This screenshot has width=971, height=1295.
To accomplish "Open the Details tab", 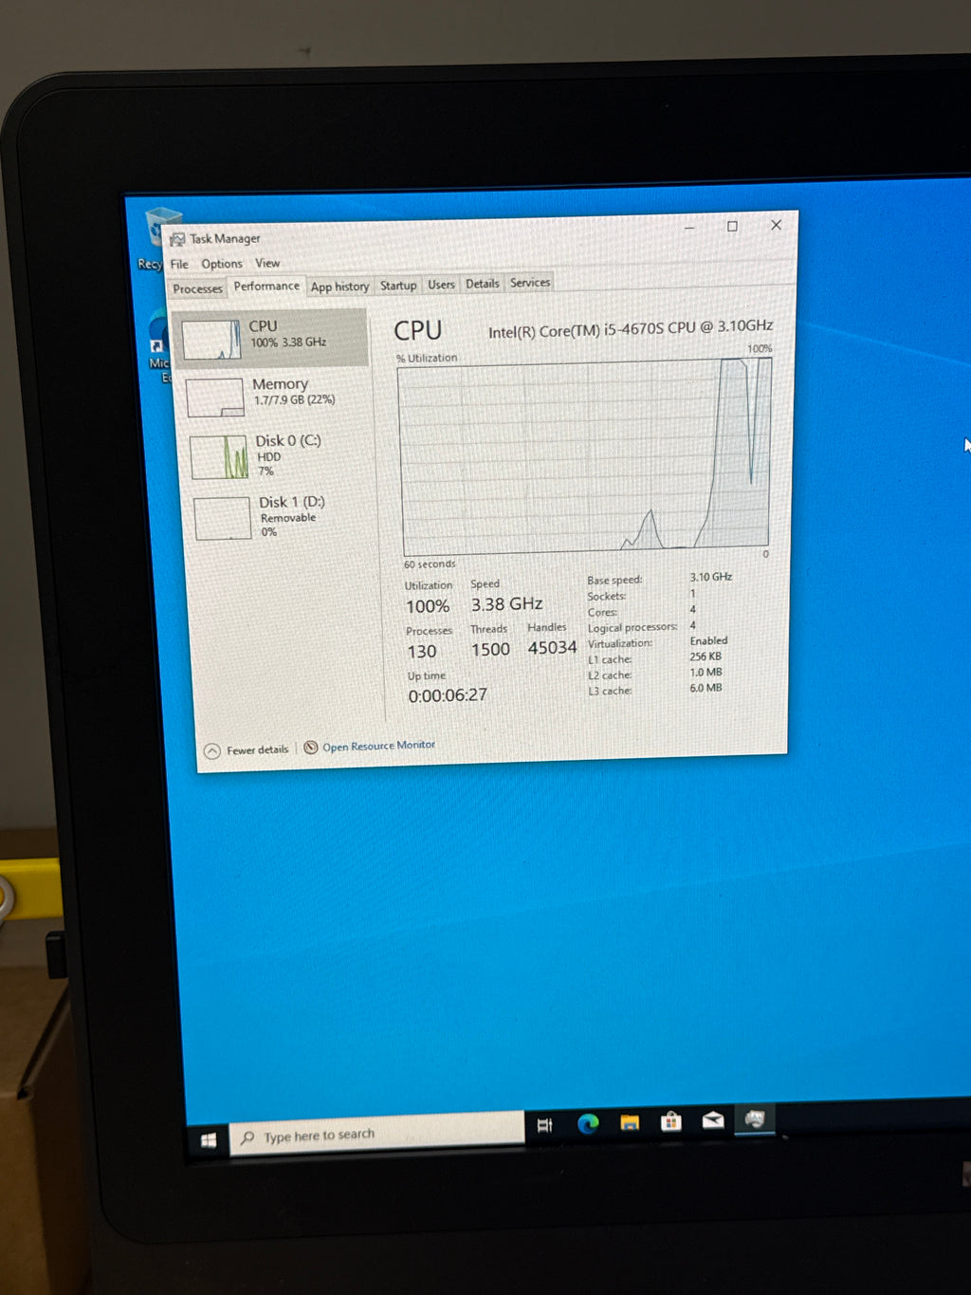I will click(482, 284).
